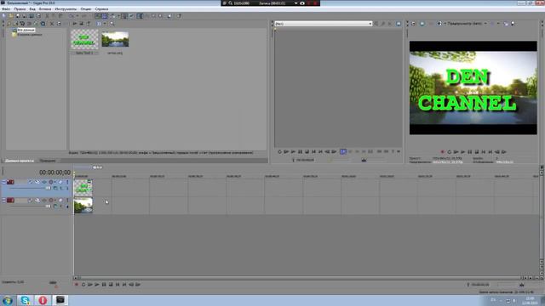Open Project Video Properties in preview toolbar

413,24
